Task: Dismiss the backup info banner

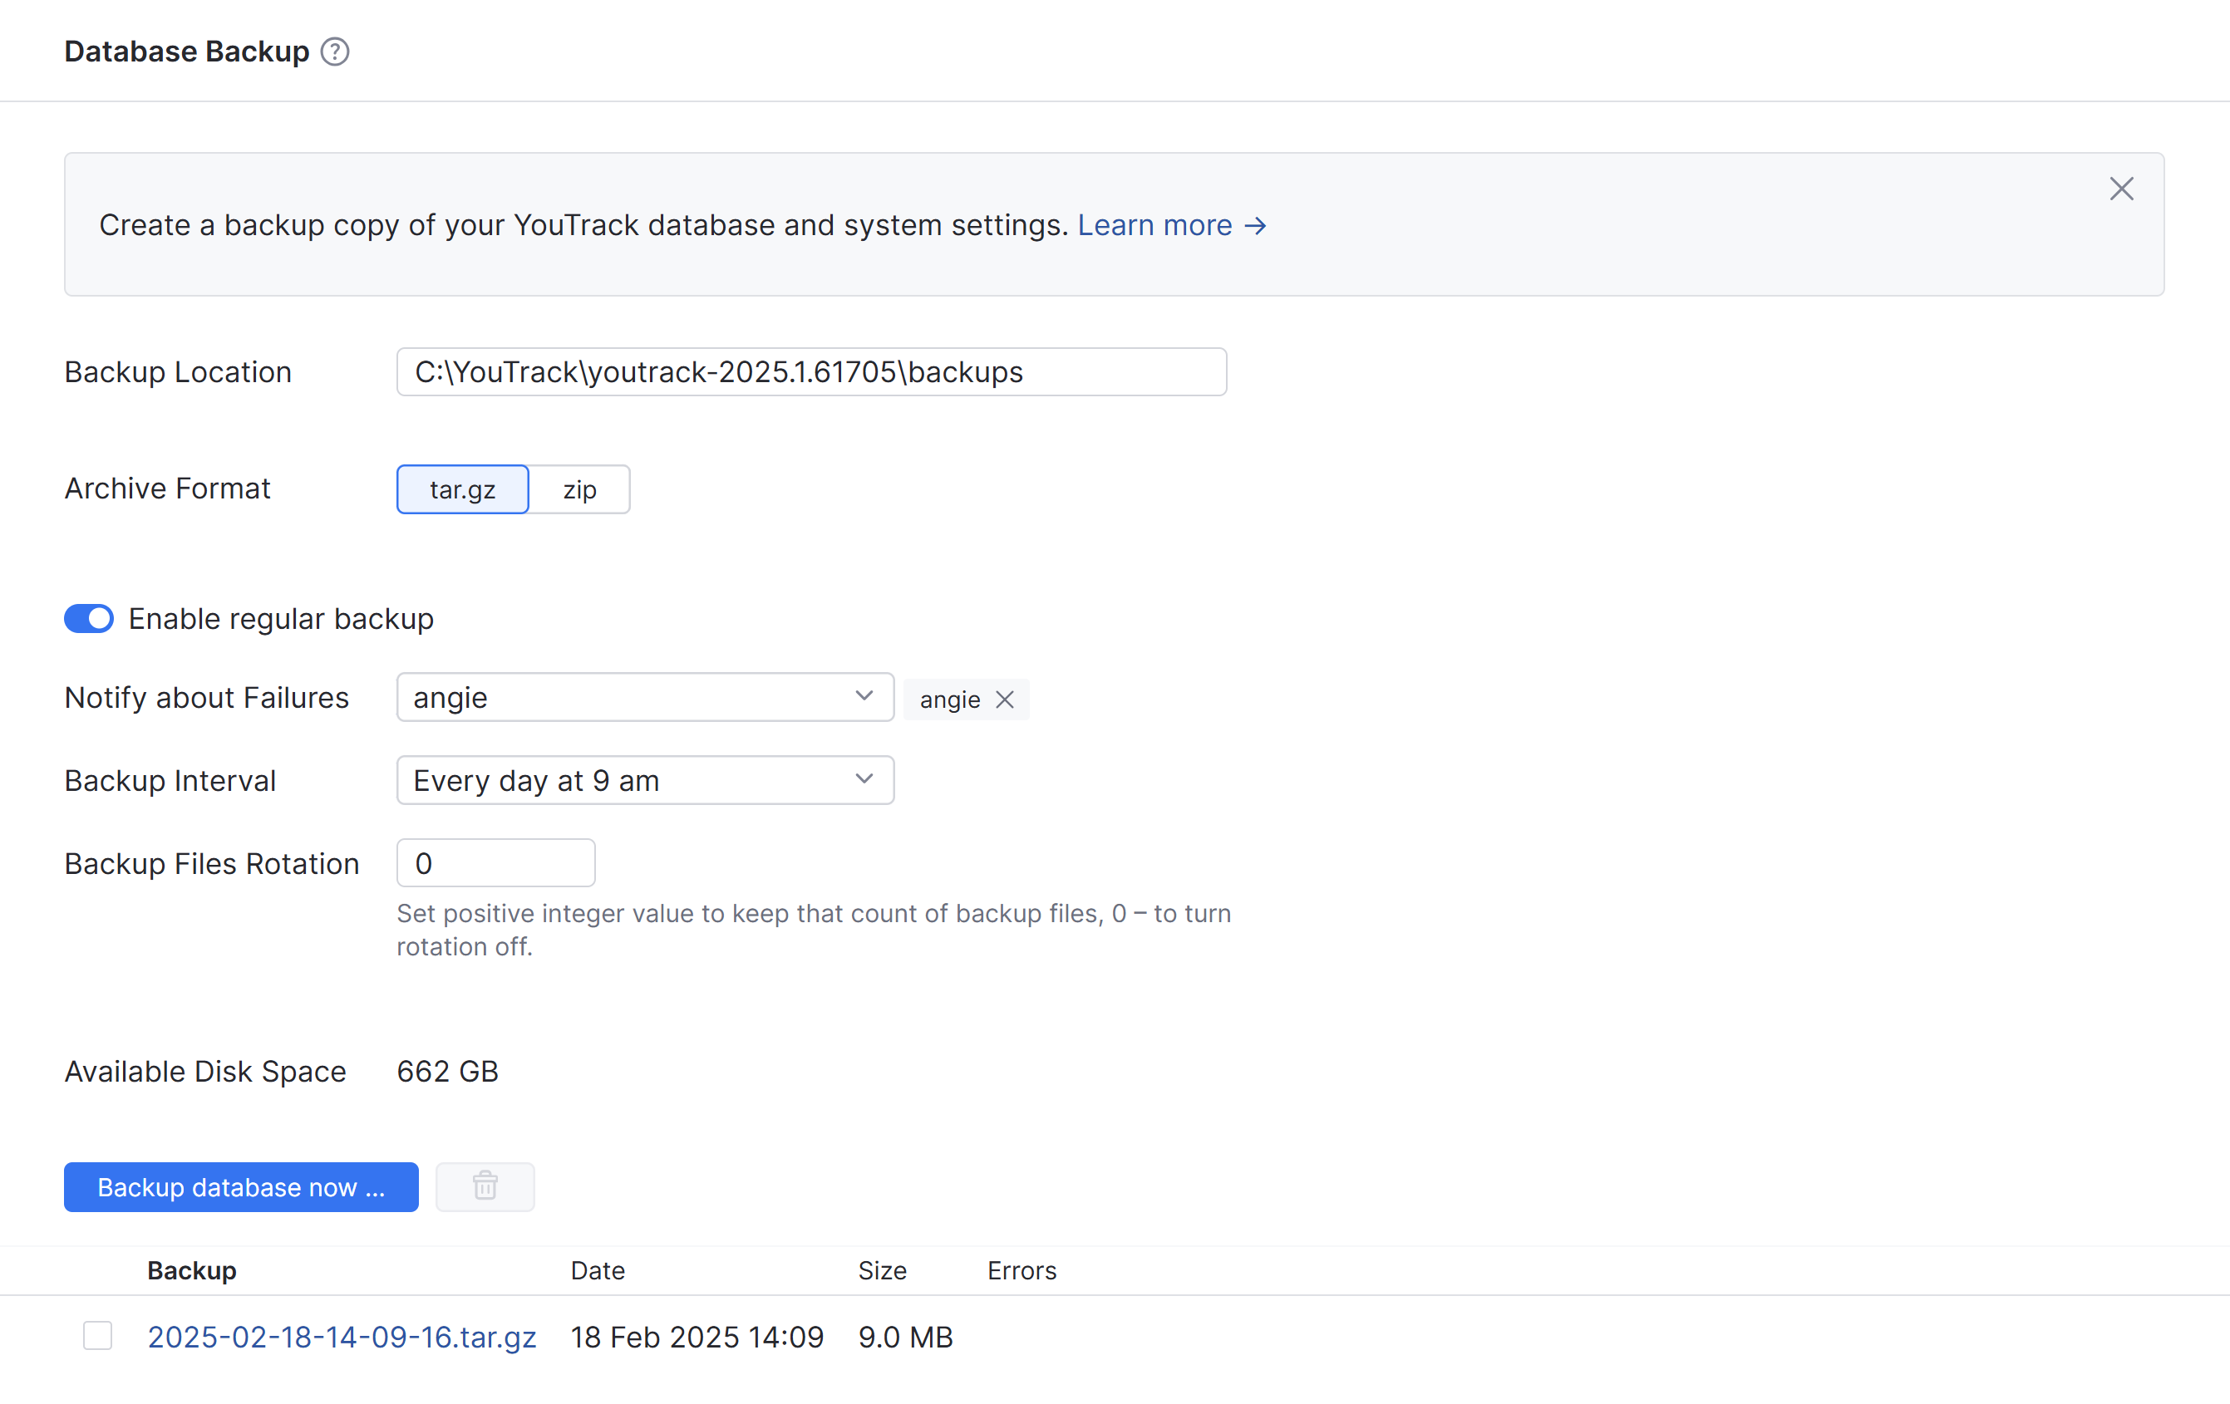Action: click(x=2121, y=189)
